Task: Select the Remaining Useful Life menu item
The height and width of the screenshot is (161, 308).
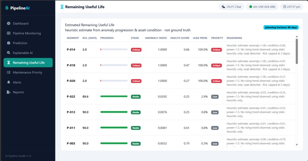Action: click(28, 62)
